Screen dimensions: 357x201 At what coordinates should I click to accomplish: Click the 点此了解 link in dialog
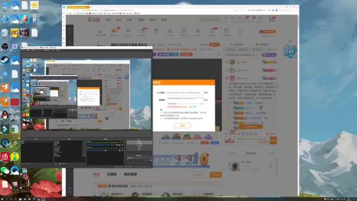pyautogui.click(x=192, y=107)
